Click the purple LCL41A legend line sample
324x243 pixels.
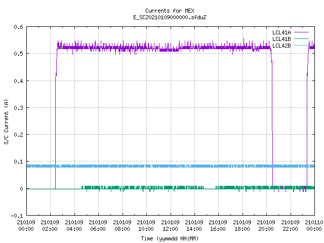click(301, 32)
